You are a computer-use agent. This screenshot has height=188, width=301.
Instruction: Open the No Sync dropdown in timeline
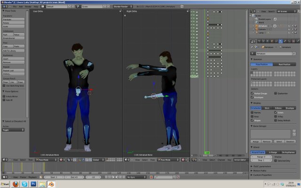(136, 177)
